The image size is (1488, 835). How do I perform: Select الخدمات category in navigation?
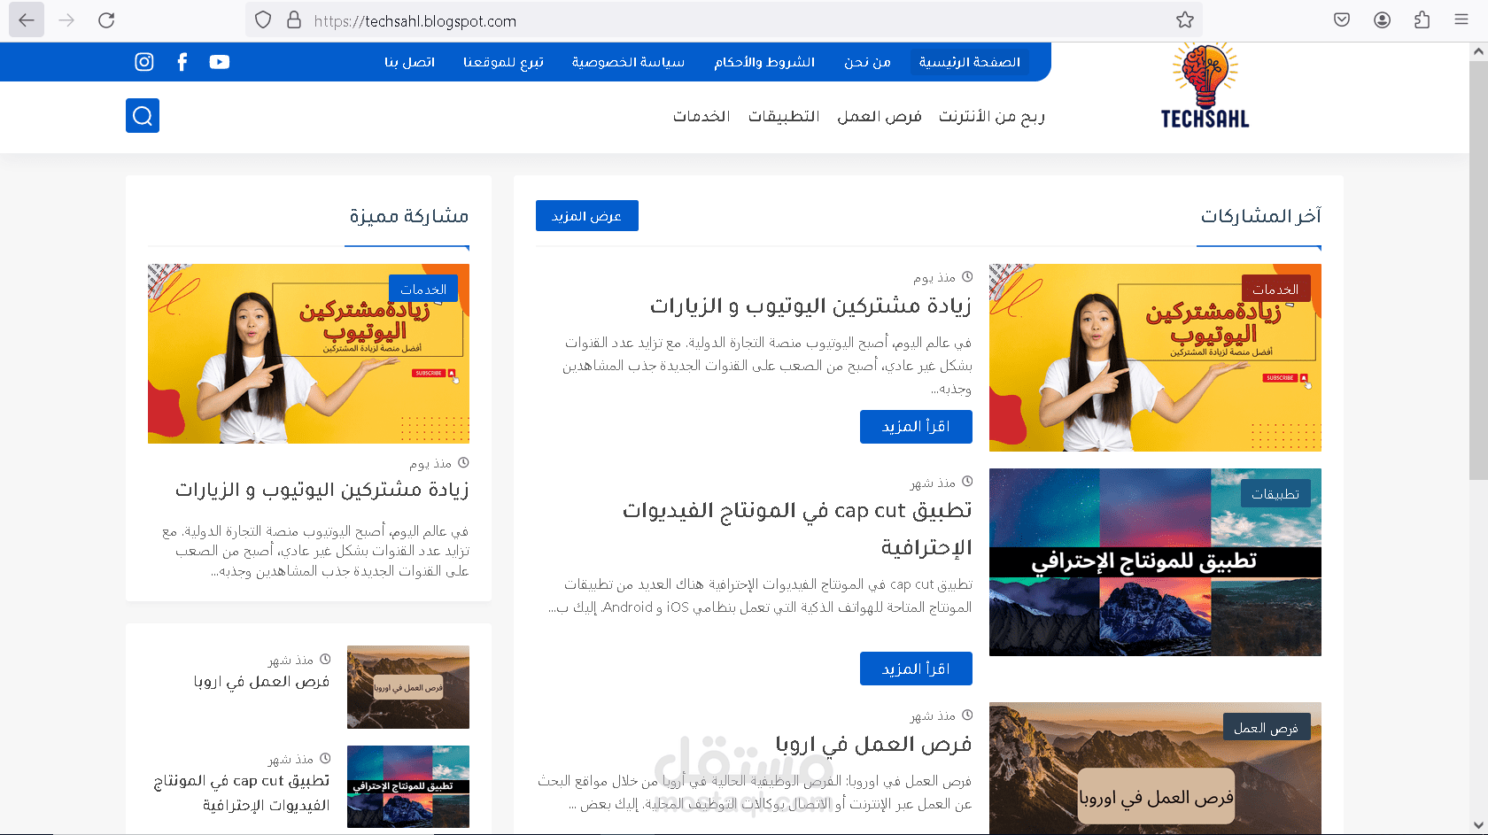click(701, 116)
